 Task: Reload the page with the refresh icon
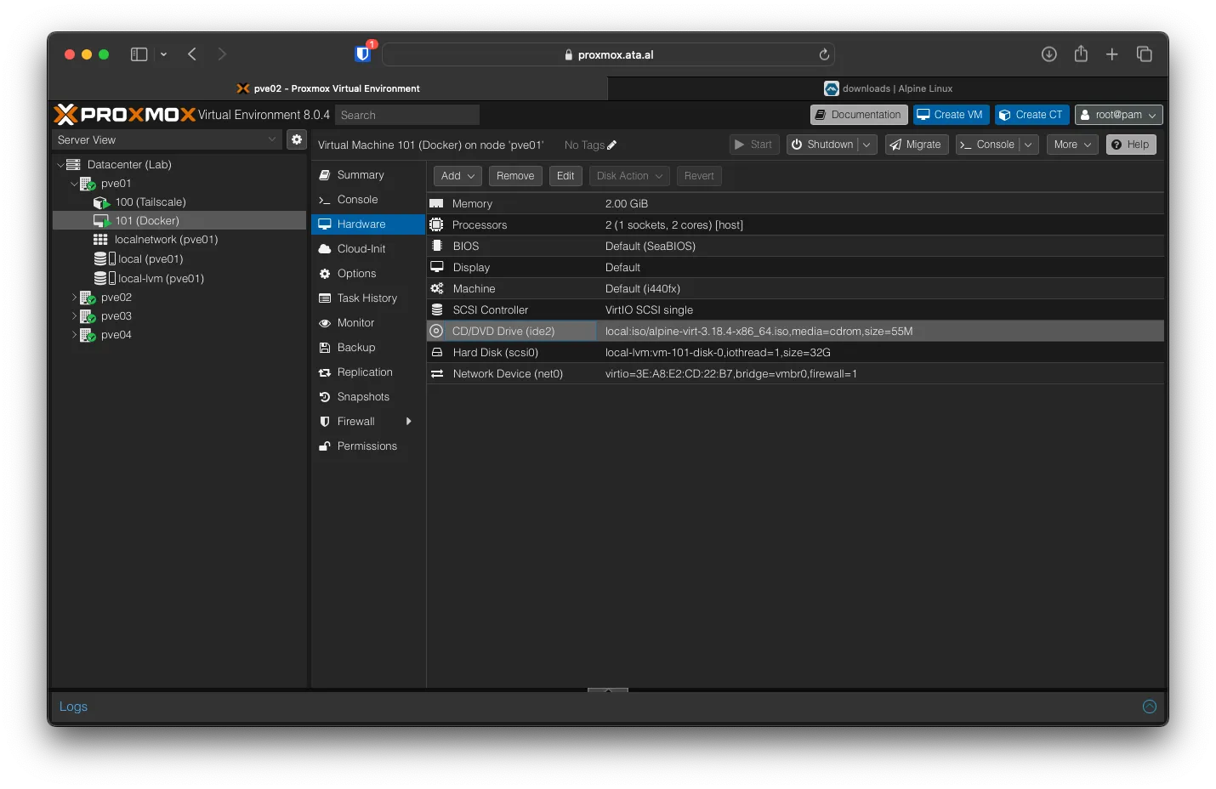[824, 54]
